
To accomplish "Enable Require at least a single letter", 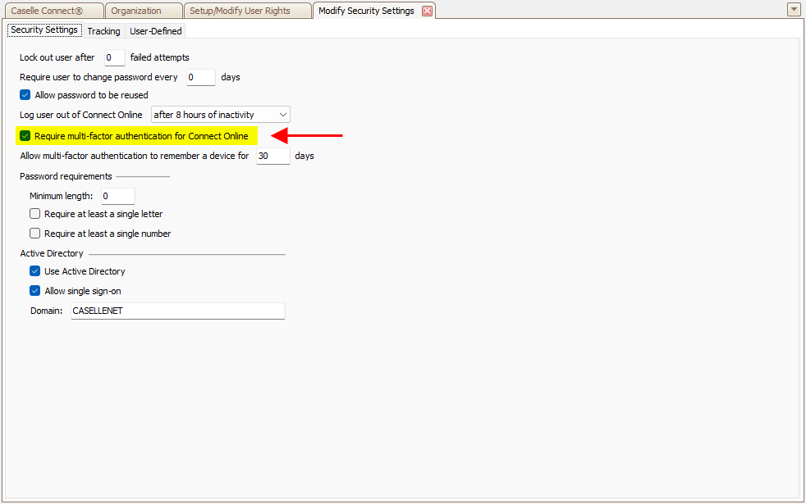I will [35, 214].
